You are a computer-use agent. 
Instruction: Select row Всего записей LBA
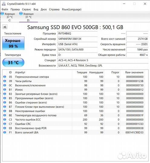(x=73, y=132)
